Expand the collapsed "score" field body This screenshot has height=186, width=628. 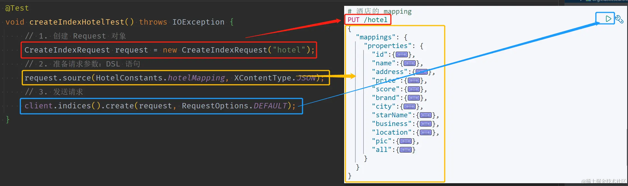(x=414, y=89)
